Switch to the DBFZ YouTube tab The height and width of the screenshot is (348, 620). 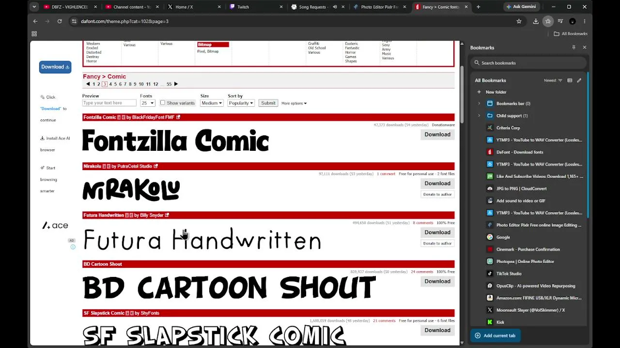[x=69, y=7]
